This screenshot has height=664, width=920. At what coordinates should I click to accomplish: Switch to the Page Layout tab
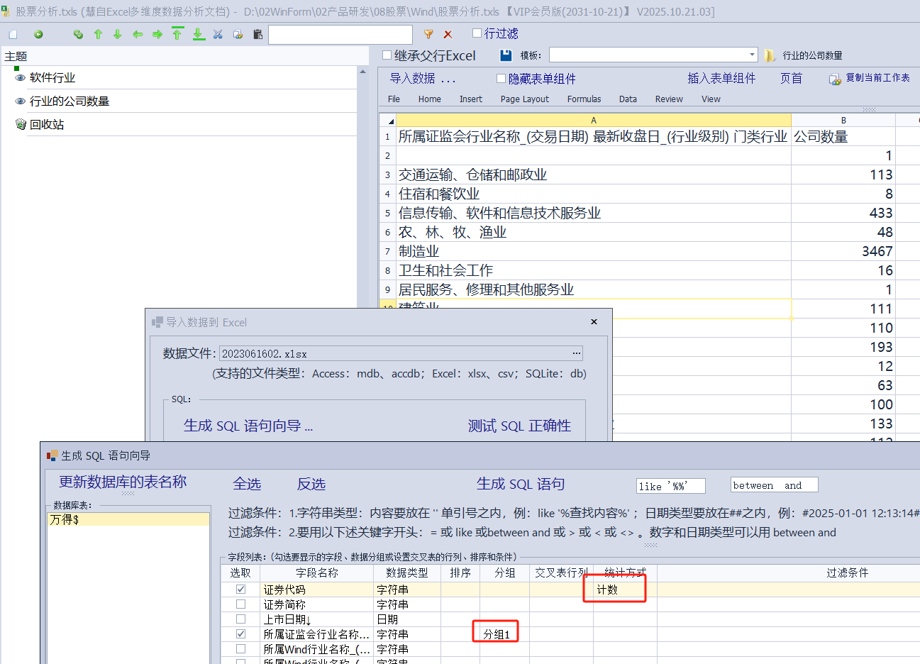click(x=524, y=99)
